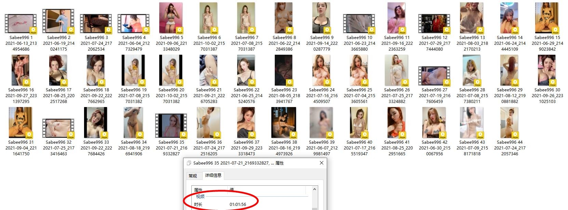
Task: Switch to the 常规 tab in properties dialog
Action: pos(193,176)
